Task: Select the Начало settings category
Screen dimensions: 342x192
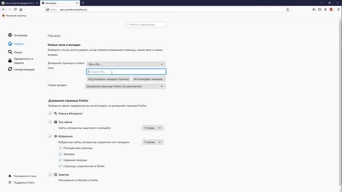Action: [x=16, y=44]
